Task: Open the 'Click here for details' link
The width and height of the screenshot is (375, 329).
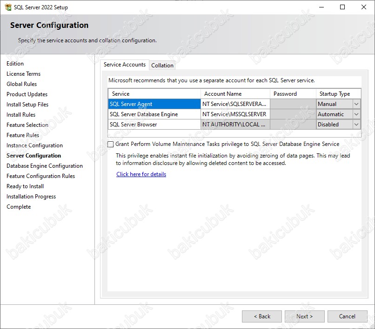Action: [141, 174]
